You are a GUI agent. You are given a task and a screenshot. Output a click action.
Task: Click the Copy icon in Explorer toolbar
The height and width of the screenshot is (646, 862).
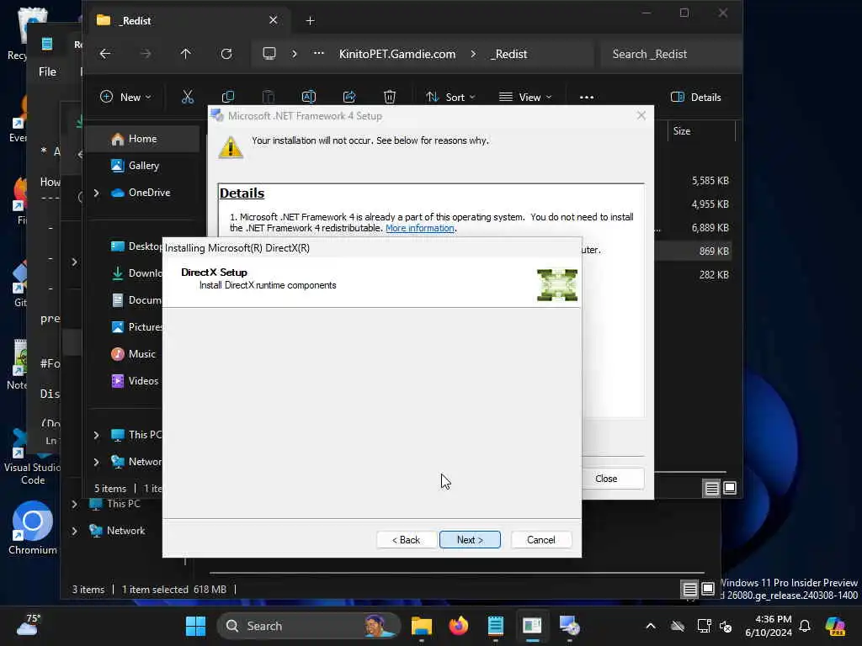click(227, 98)
